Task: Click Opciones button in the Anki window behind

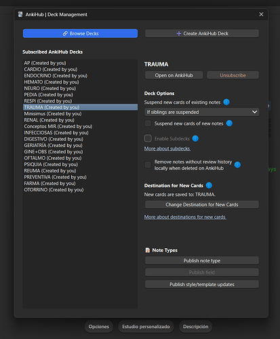Action: tap(99, 327)
